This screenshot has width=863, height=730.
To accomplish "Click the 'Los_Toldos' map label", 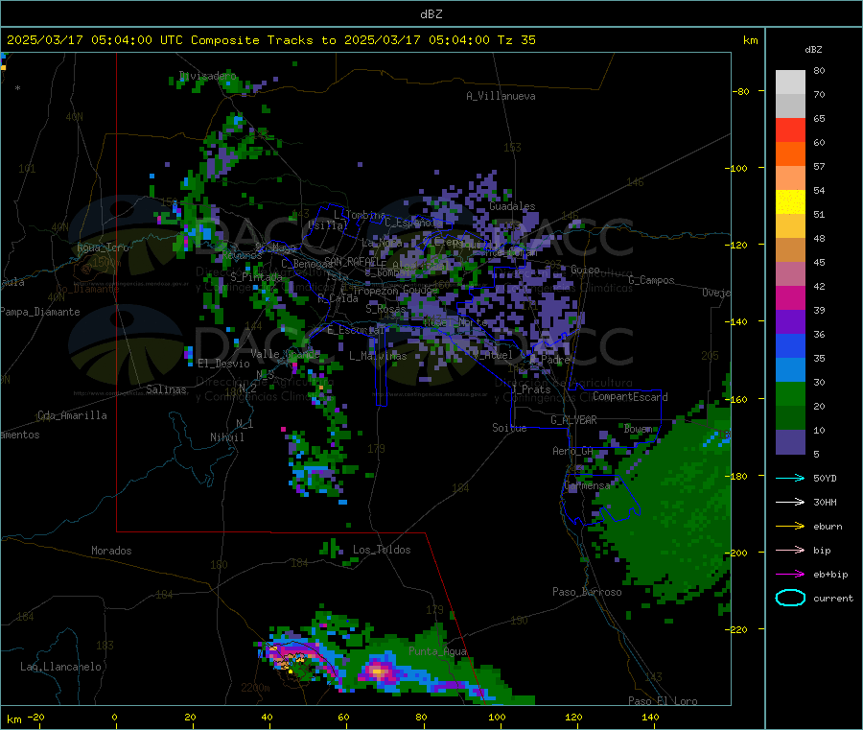I will pyautogui.click(x=382, y=550).
